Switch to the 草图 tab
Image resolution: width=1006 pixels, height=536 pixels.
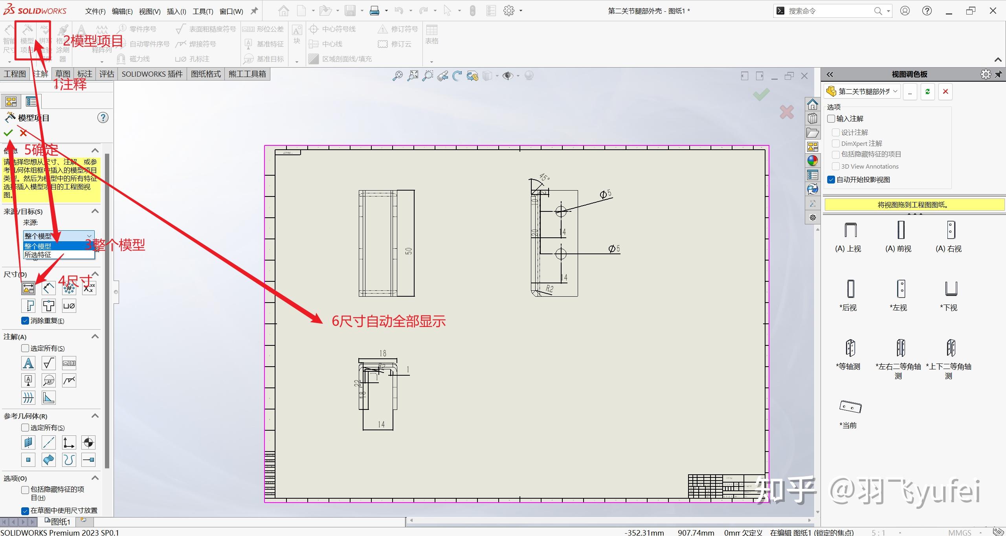coord(62,74)
